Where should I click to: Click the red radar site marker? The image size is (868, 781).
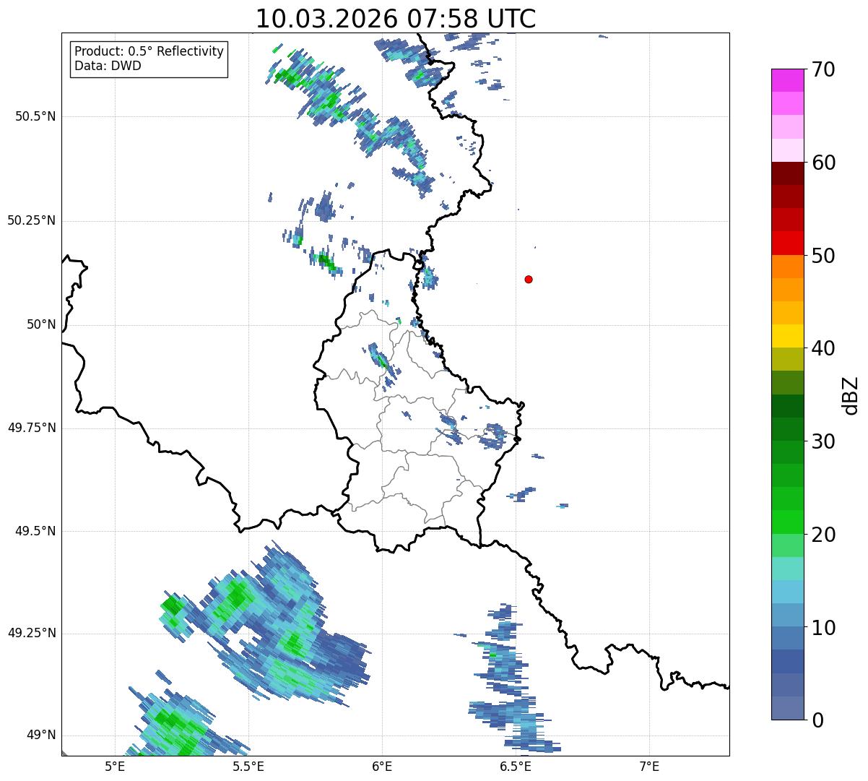click(x=529, y=279)
